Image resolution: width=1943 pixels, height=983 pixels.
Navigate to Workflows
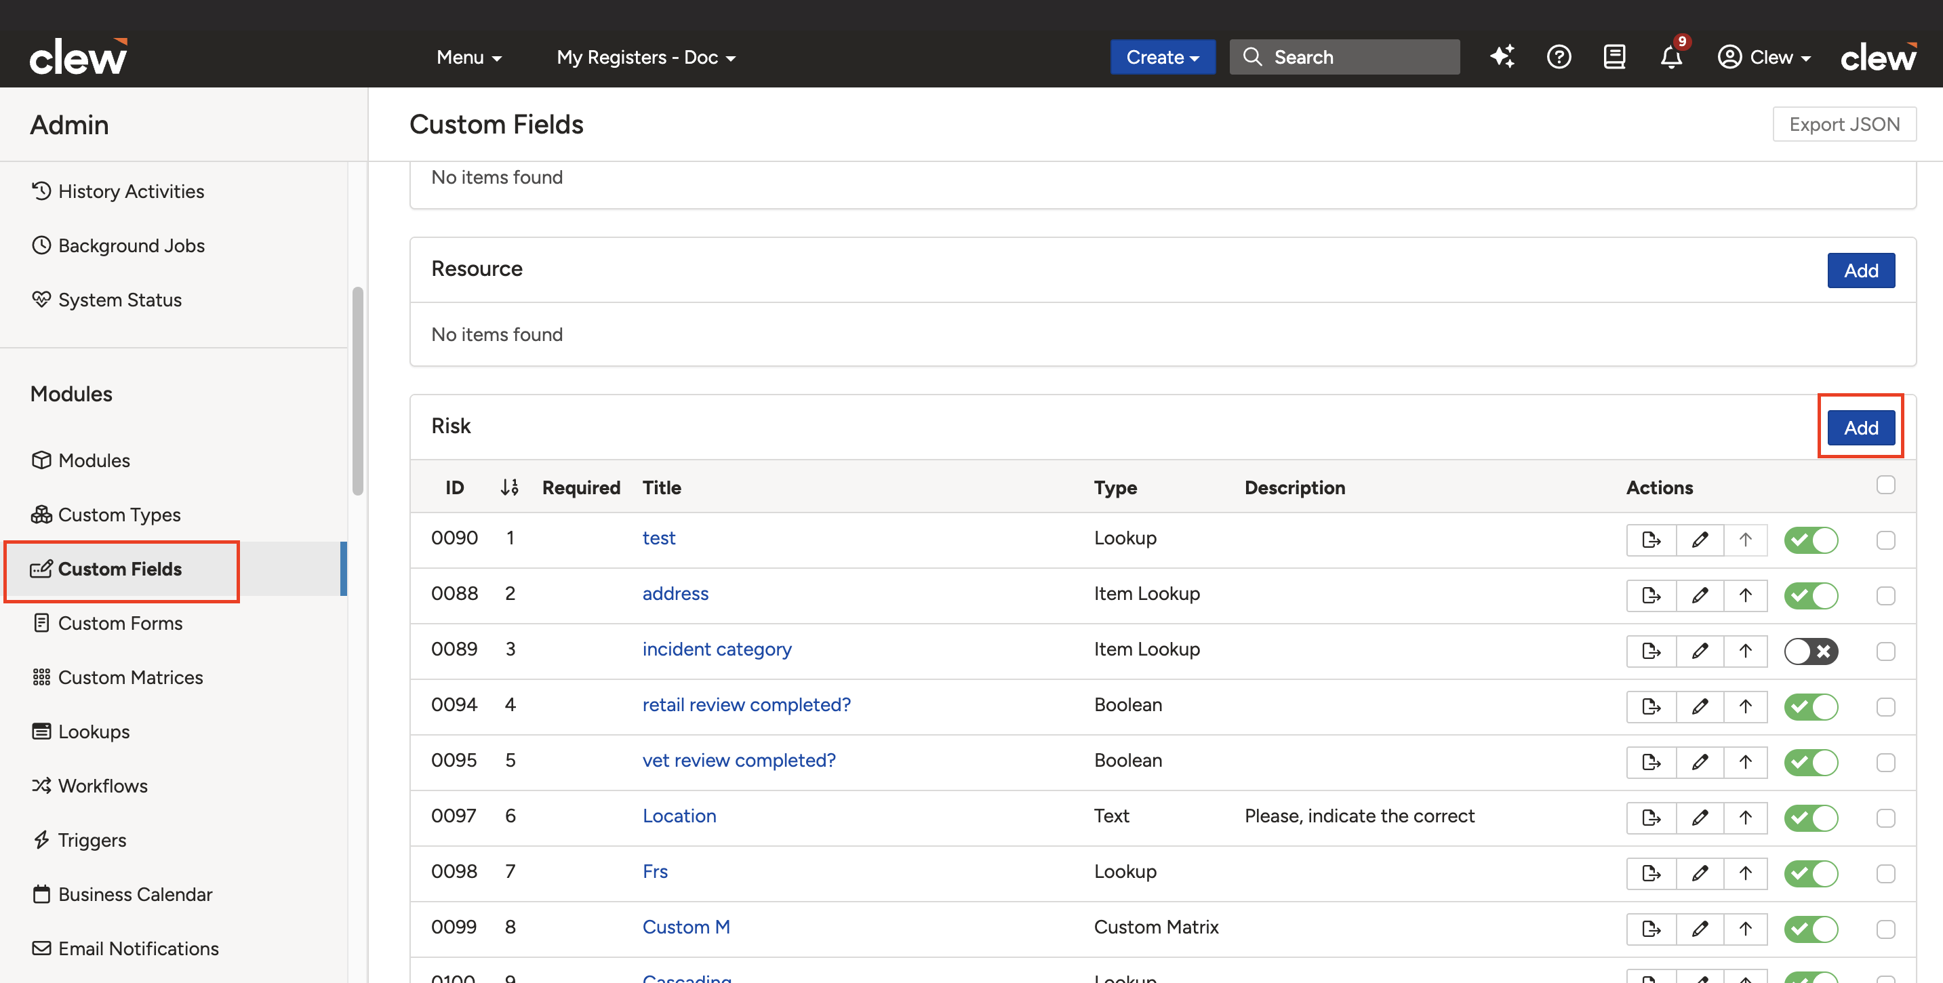[x=89, y=786]
